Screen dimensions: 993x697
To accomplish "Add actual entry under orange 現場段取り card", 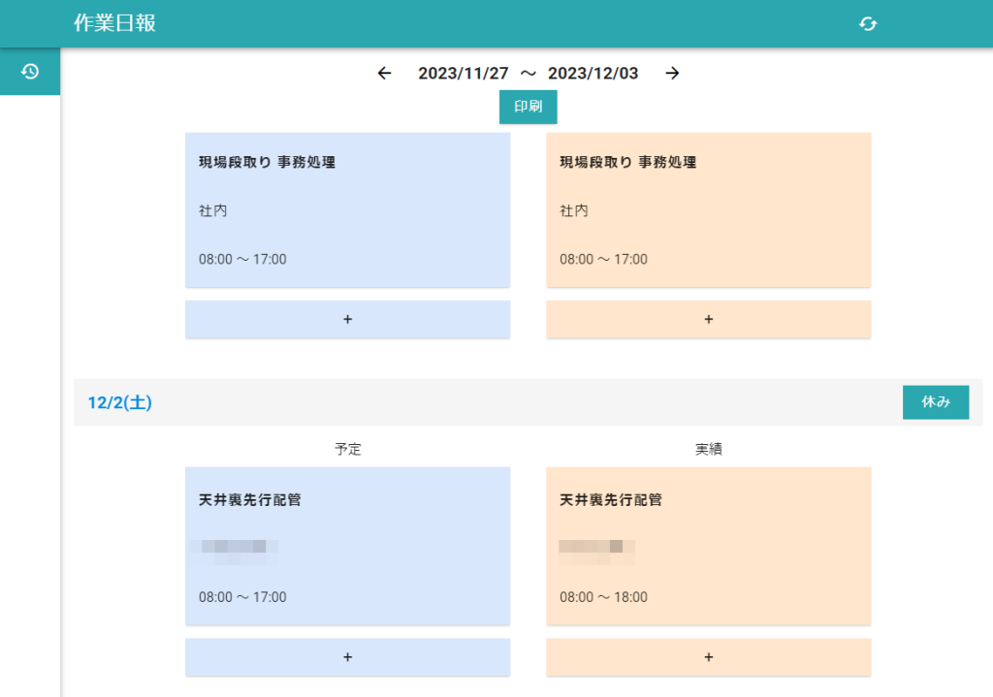I will [x=708, y=319].
